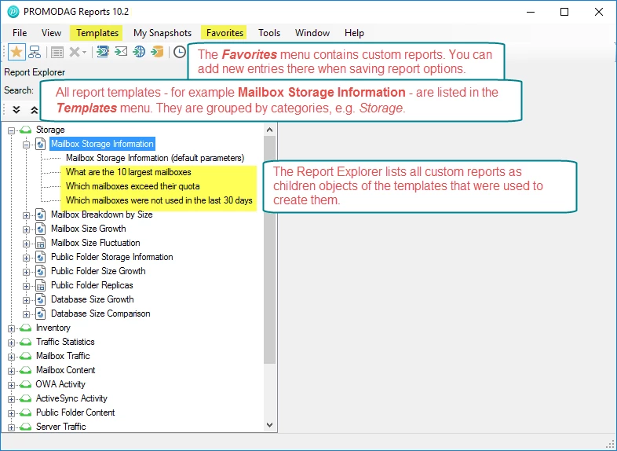
Task: Select 'Which mailboxes were not used in the last 30 days'
Action: click(159, 200)
